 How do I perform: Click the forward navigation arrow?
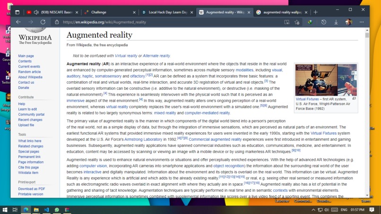(x=31, y=22)
